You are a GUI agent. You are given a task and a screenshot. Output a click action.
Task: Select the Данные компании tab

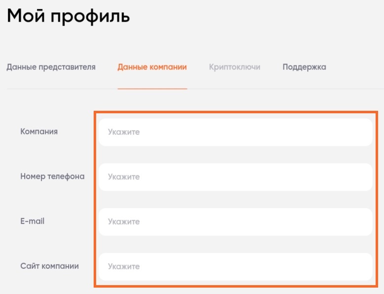pyautogui.click(x=152, y=67)
